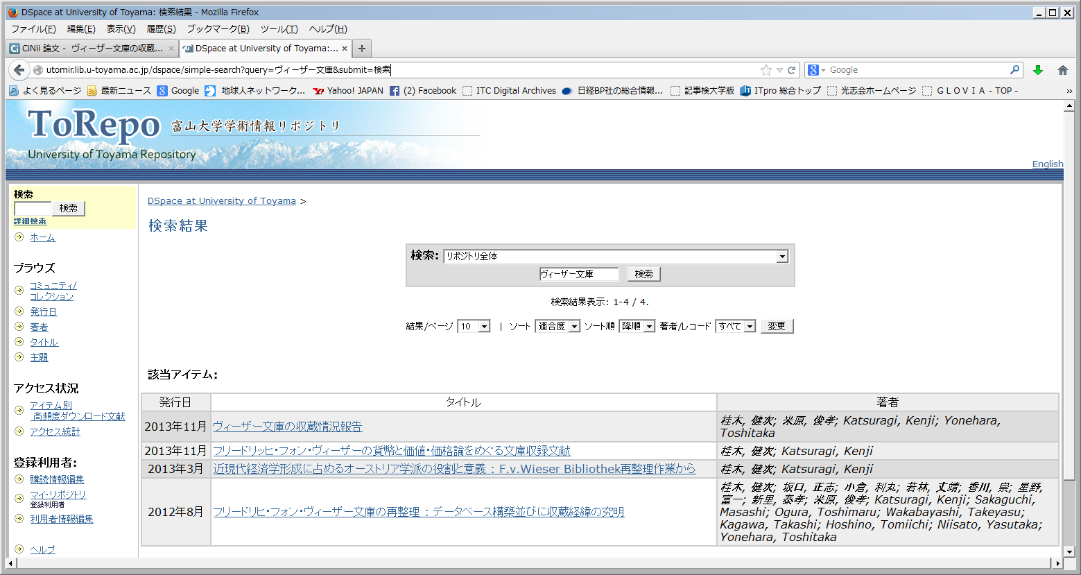Open the ヴィーザー文庫の収蔵情況報告 result link

point(287,427)
